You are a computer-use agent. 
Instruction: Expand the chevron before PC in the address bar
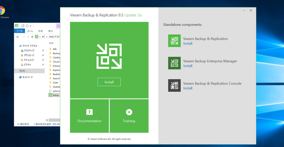coord(40,37)
